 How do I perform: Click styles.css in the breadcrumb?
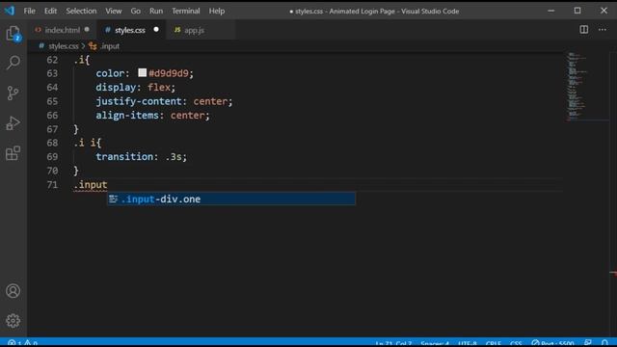click(x=64, y=46)
